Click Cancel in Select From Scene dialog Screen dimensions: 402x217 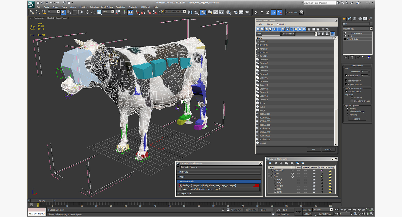[x=328, y=149]
